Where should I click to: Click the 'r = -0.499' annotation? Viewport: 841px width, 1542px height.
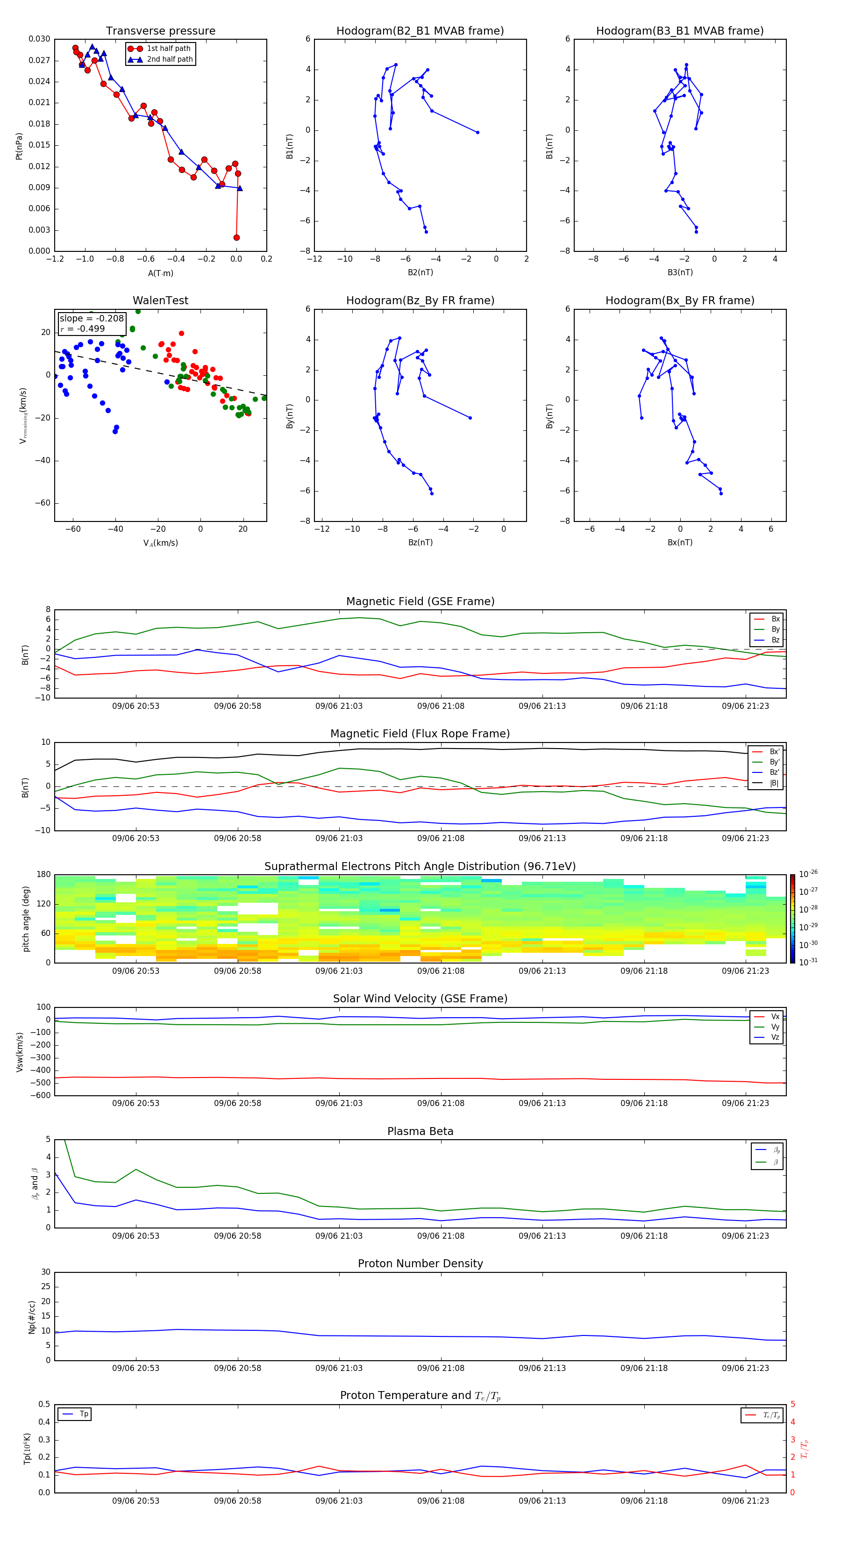(x=83, y=328)
